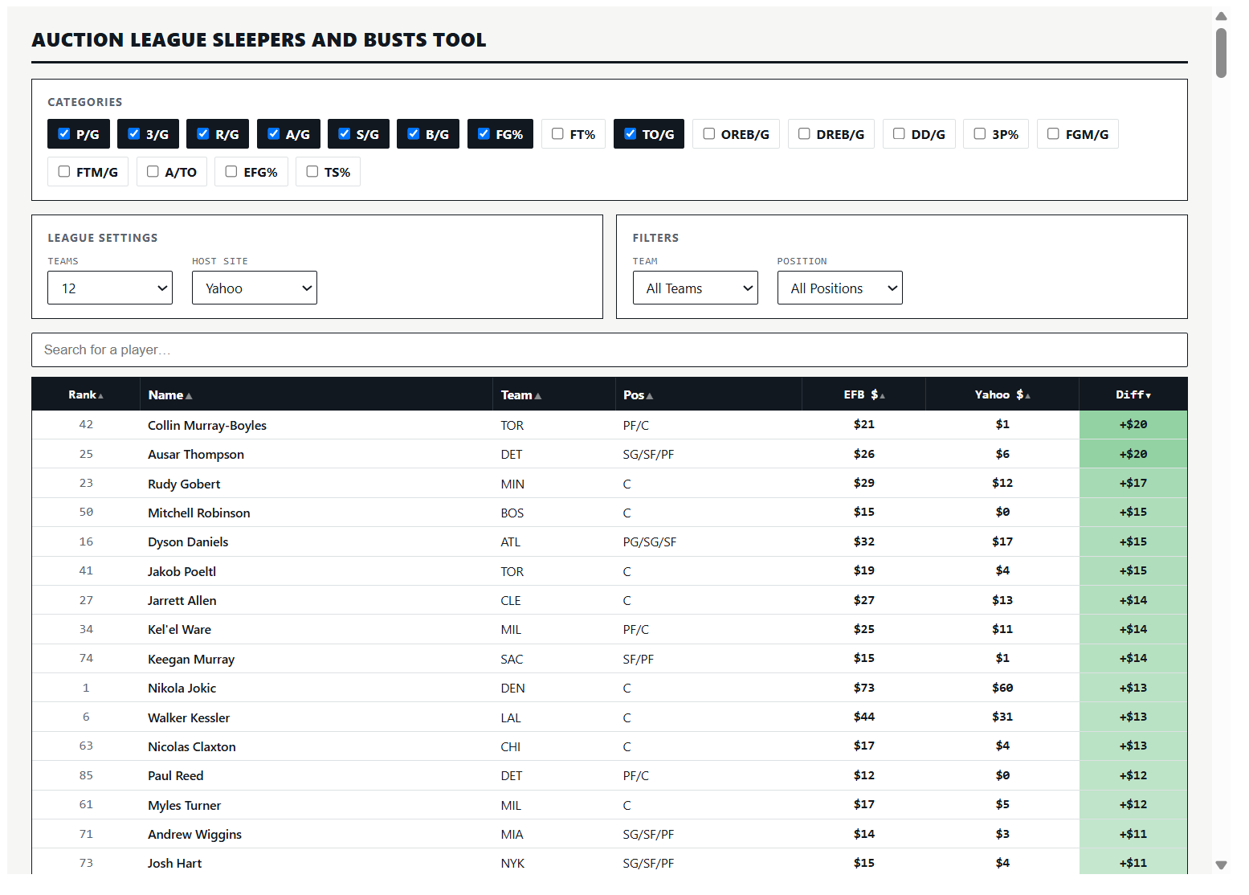This screenshot has height=895, width=1249.
Task: Uncheck the FG% category checkbox
Action: point(484,134)
